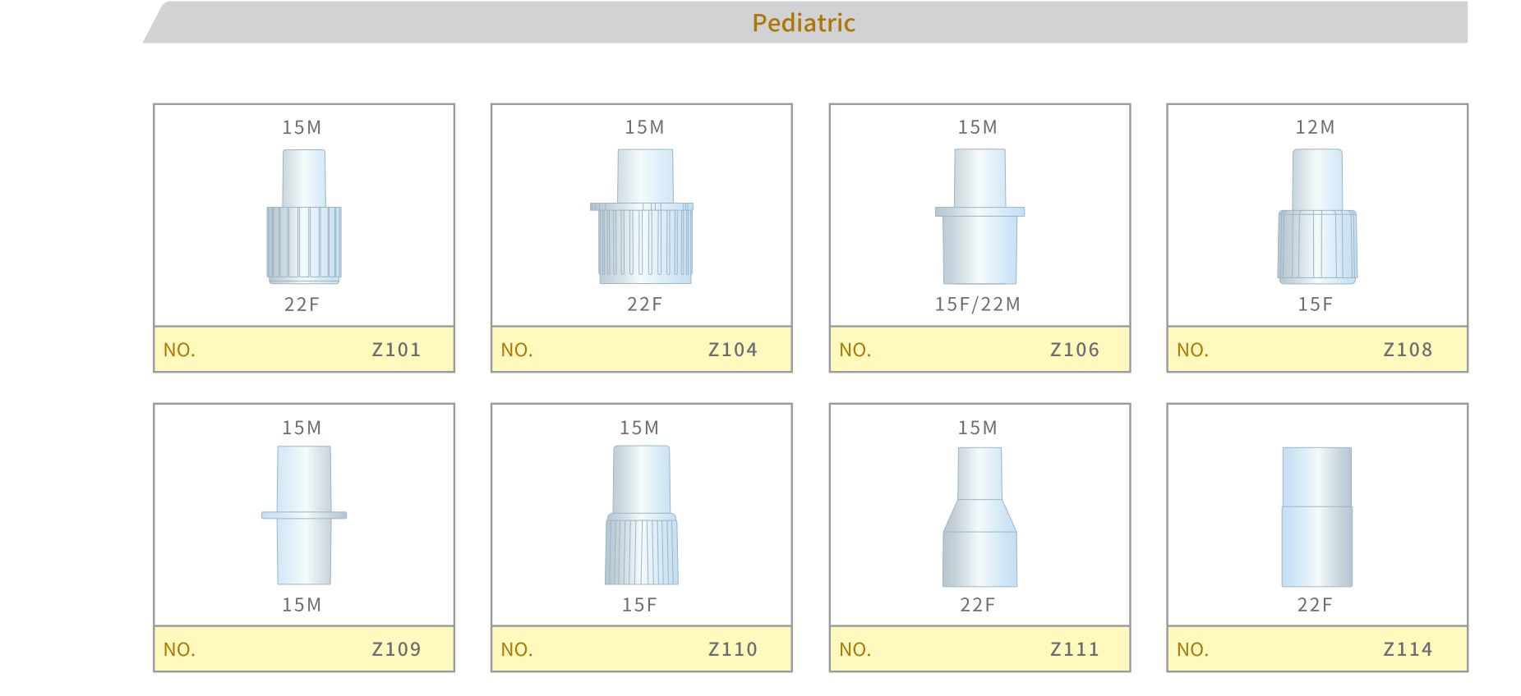Choose the Z111 tapered adapter image
The width and height of the screenshot is (1521, 696).
(979, 517)
